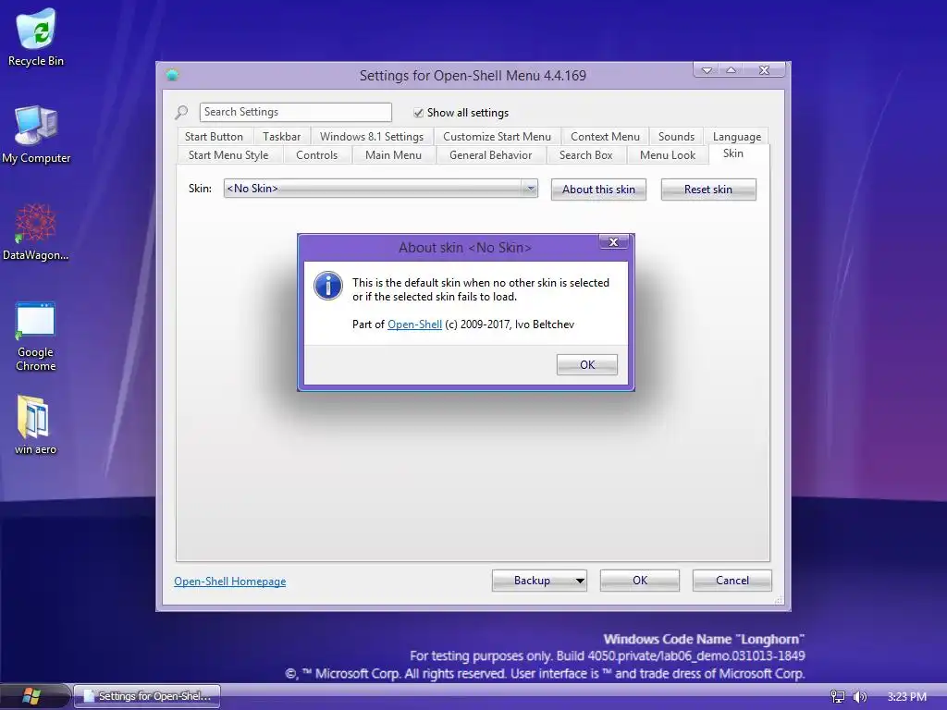
Task: Click the 3:23 PM taskbar clock
Action: point(906,696)
